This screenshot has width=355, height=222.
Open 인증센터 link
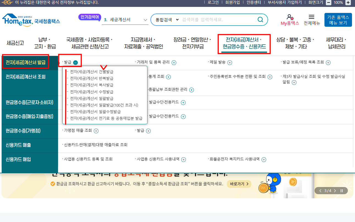[x=254, y=2]
